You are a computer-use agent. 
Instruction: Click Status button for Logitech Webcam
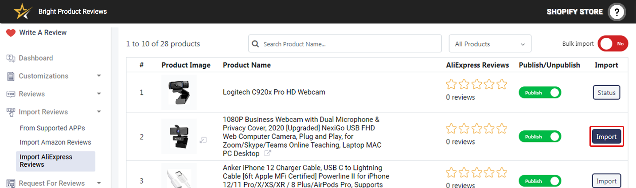tap(606, 93)
